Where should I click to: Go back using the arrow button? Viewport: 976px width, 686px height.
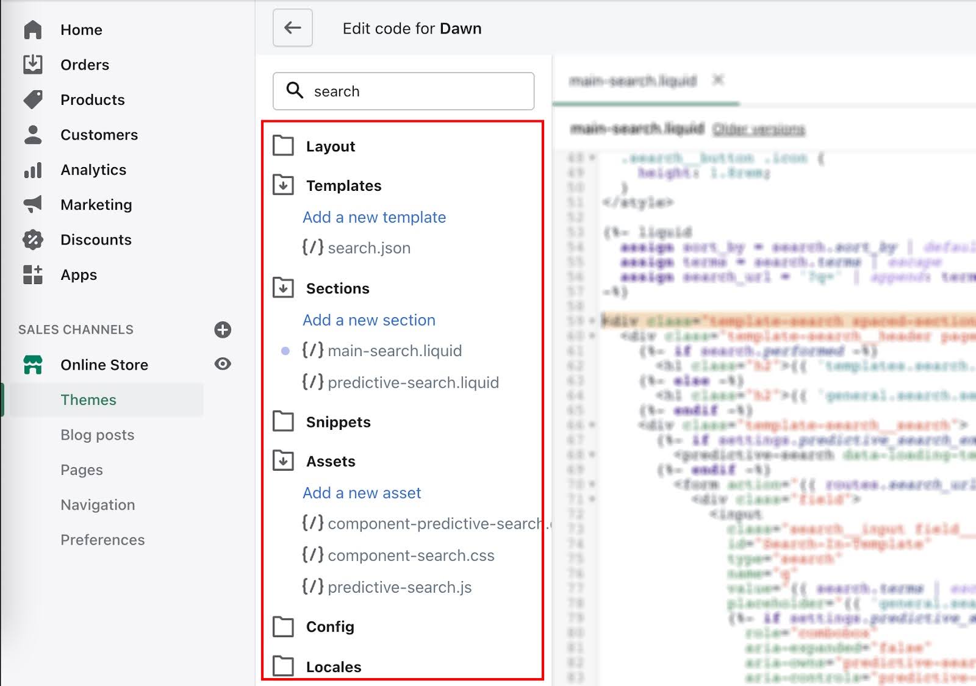293,27
